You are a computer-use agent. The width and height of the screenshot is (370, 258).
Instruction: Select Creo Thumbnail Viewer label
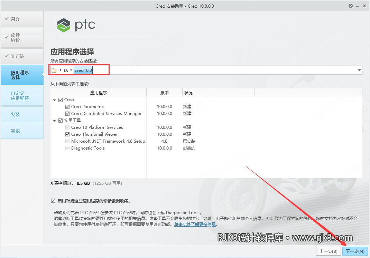tap(94, 134)
